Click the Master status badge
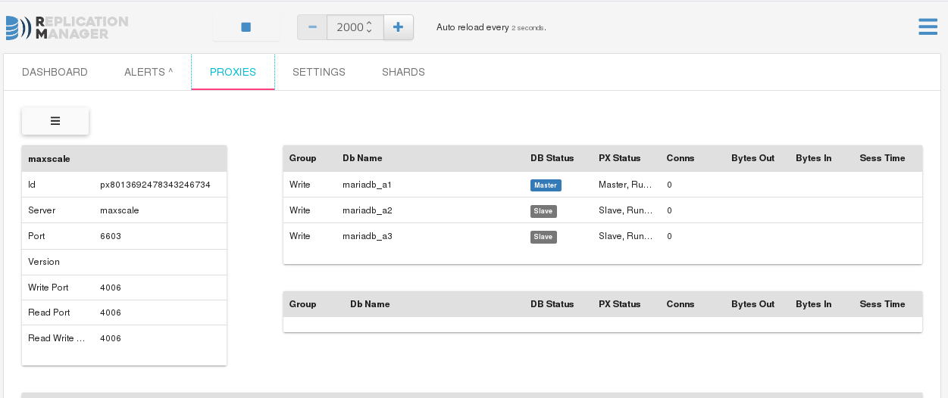 [546, 185]
